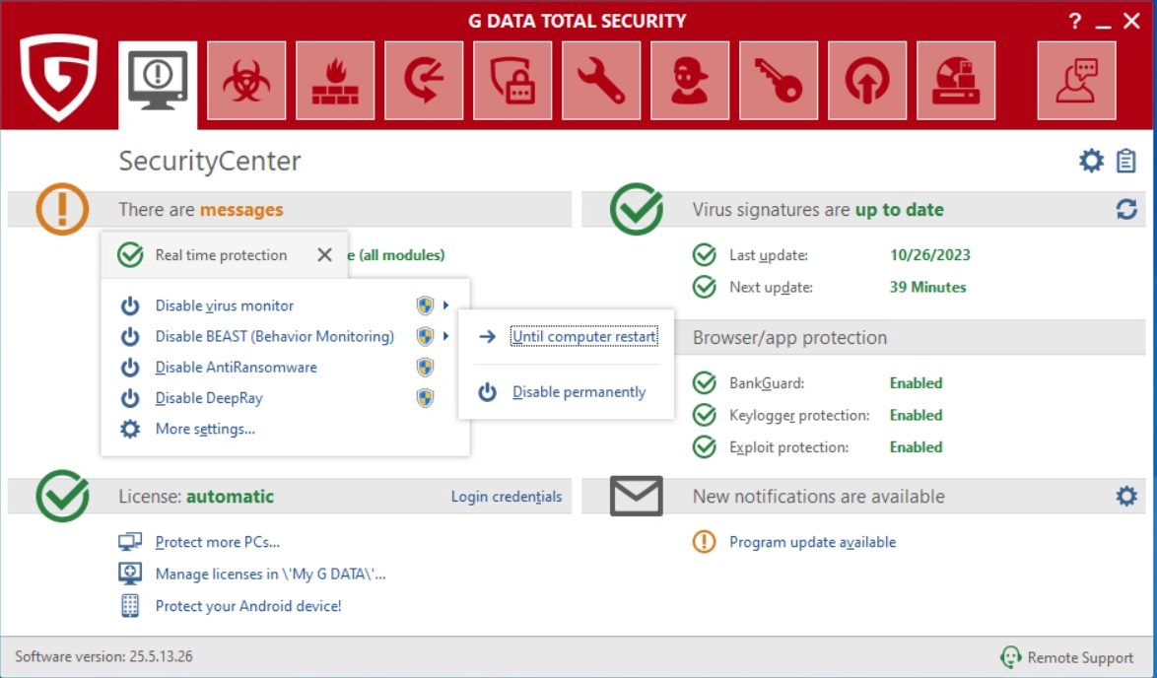The image size is (1157, 678).
Task: Click the power icon beside Disable virus monitor
Action: pyautogui.click(x=130, y=305)
